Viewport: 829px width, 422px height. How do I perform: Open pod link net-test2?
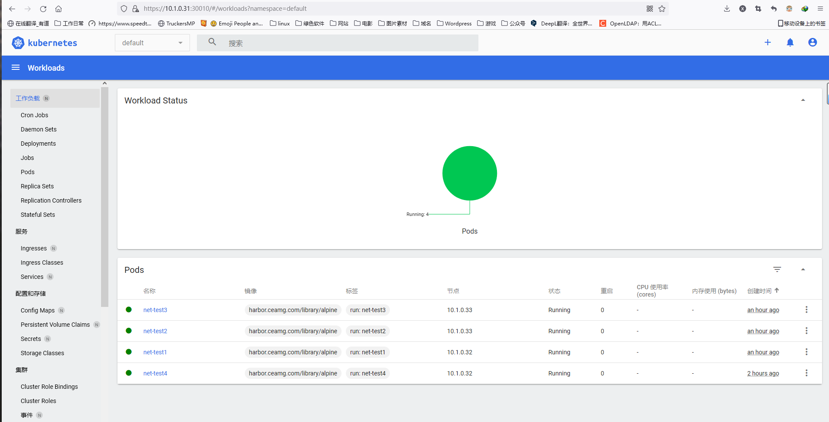click(155, 331)
